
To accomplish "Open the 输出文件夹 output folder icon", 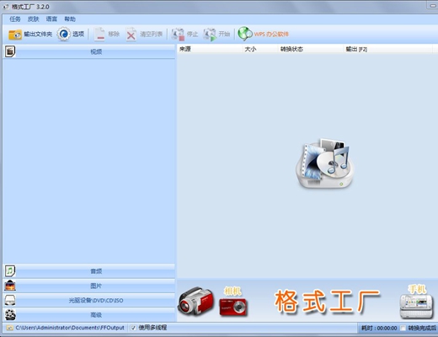I will point(15,35).
